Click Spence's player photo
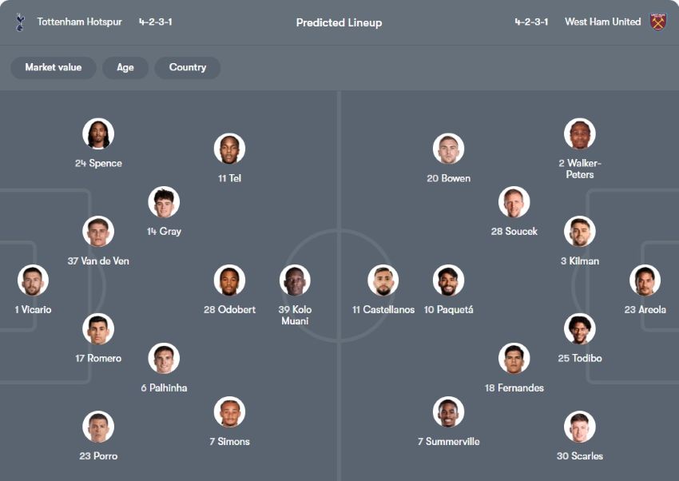 [98, 134]
